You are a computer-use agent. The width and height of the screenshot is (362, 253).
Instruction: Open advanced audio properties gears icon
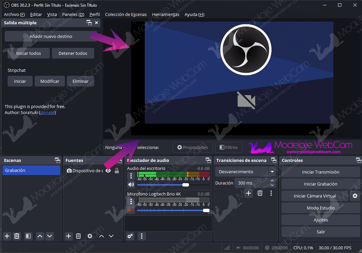coord(130,236)
